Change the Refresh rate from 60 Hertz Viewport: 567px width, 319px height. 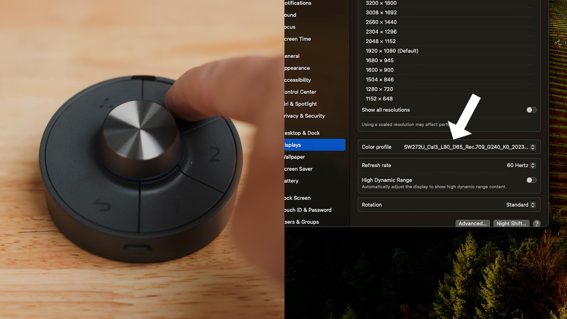click(x=532, y=165)
